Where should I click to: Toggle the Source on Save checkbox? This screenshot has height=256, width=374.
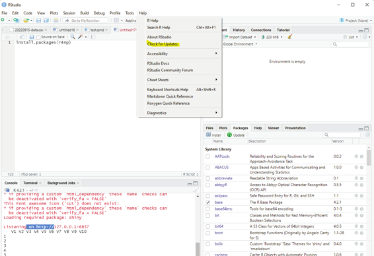(x=38, y=38)
